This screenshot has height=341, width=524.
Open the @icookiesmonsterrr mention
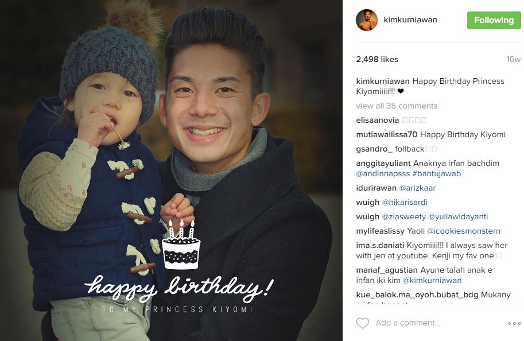[x=464, y=231]
